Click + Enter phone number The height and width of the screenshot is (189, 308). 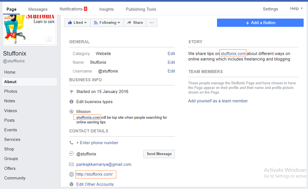click(97, 143)
